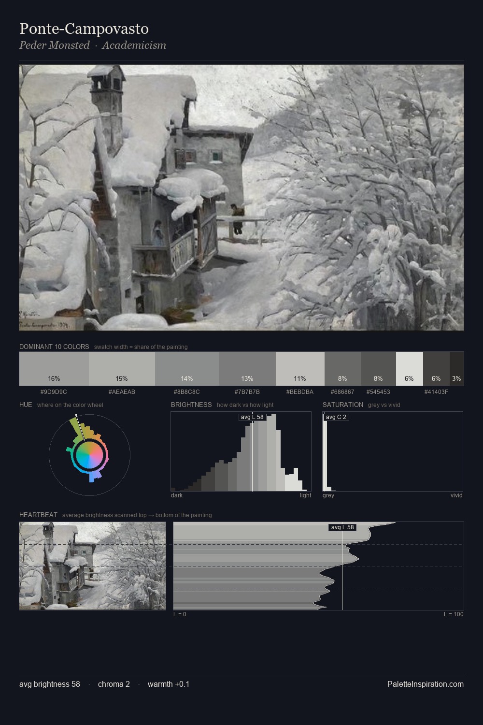The height and width of the screenshot is (725, 483).
Task: Click the avg C 2 label
Action: tap(336, 417)
